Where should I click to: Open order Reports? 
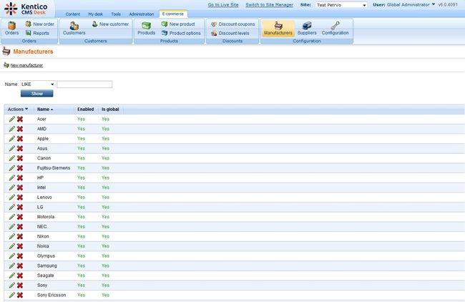(37, 33)
